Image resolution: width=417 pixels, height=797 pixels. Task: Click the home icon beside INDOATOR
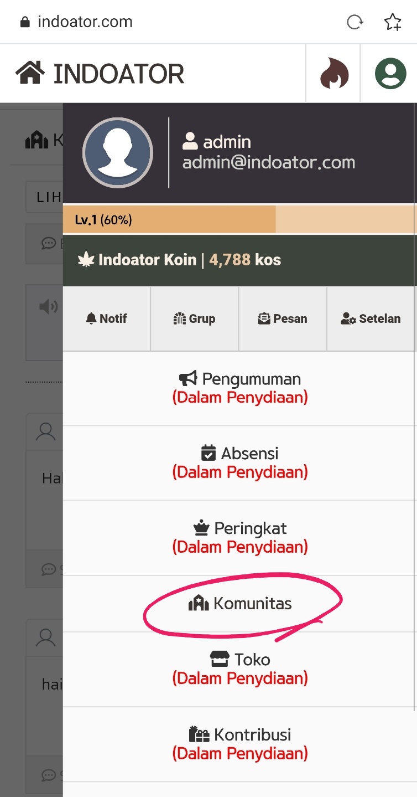pos(30,74)
